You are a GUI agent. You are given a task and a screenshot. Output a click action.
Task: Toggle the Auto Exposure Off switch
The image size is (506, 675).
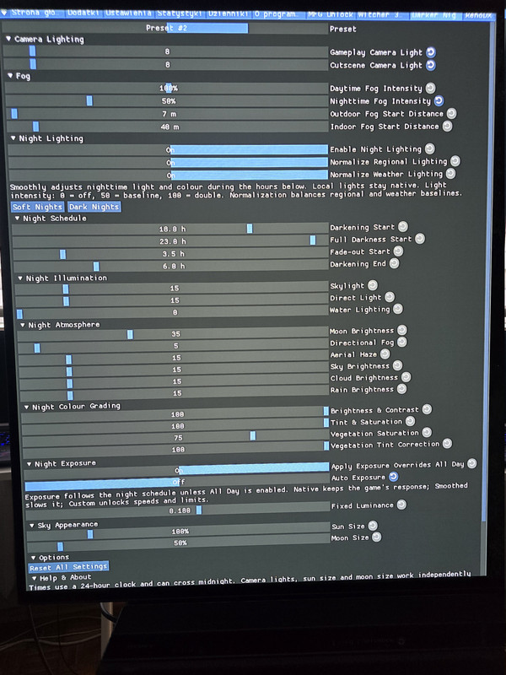pyautogui.click(x=177, y=481)
